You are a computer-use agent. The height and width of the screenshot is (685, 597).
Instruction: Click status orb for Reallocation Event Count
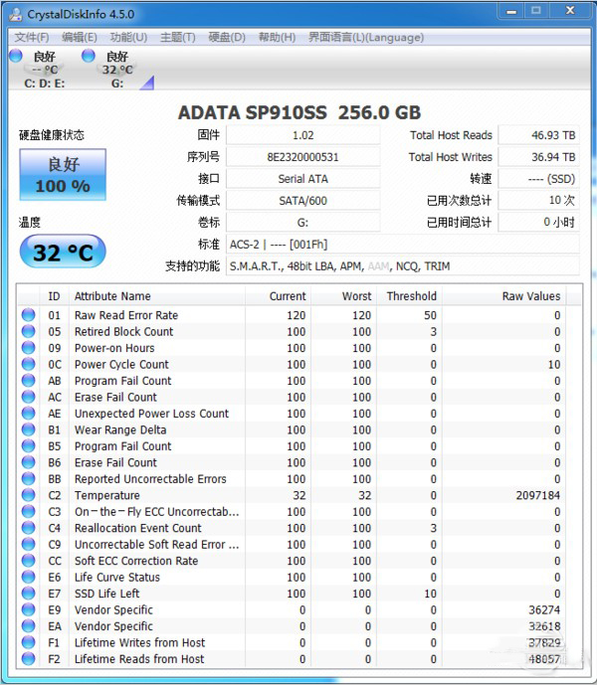click(x=29, y=528)
